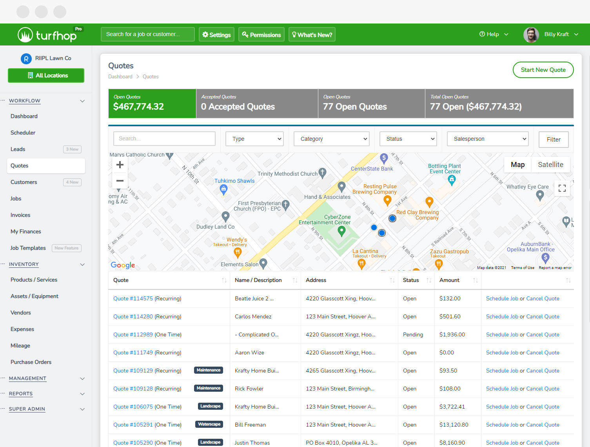Toggle fullscreen map view
This screenshot has height=447, width=590.
pyautogui.click(x=562, y=188)
